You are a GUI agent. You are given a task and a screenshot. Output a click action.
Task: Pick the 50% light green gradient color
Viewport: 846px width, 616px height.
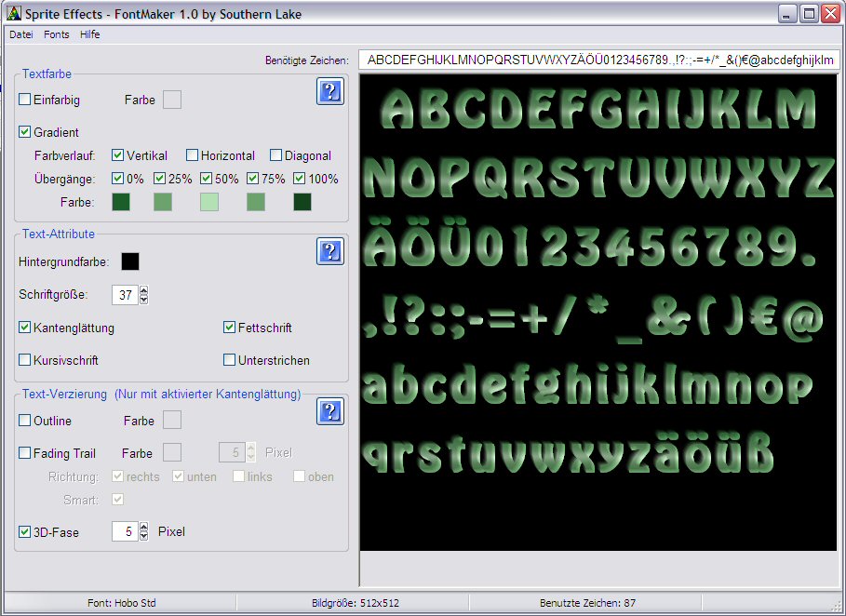click(x=209, y=202)
